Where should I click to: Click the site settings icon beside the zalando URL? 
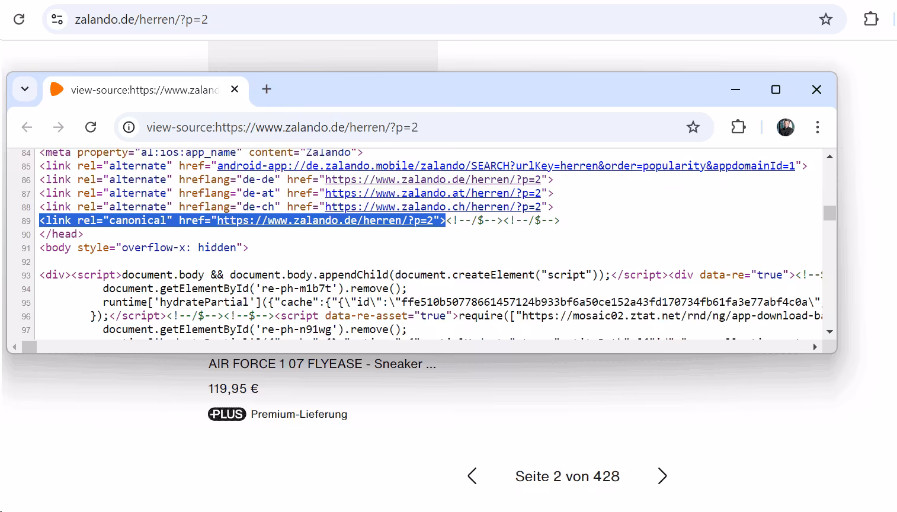[x=56, y=18]
